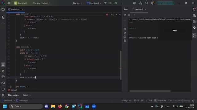
Task: Open the AI assistant swirl icon
Action: (x=134, y=3)
